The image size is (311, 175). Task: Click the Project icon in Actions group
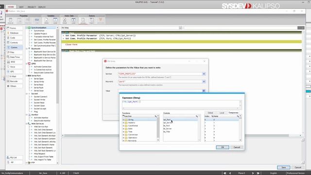click(x=92, y=20)
